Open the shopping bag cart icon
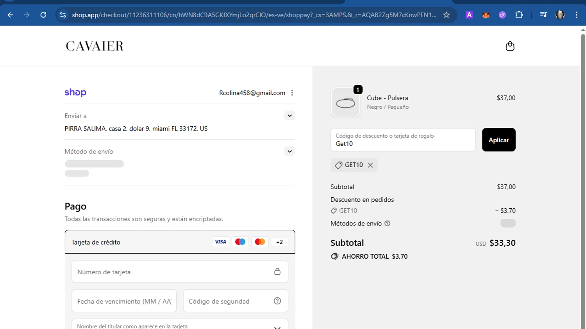Screen dimensions: 586x329 pyautogui.click(x=510, y=46)
